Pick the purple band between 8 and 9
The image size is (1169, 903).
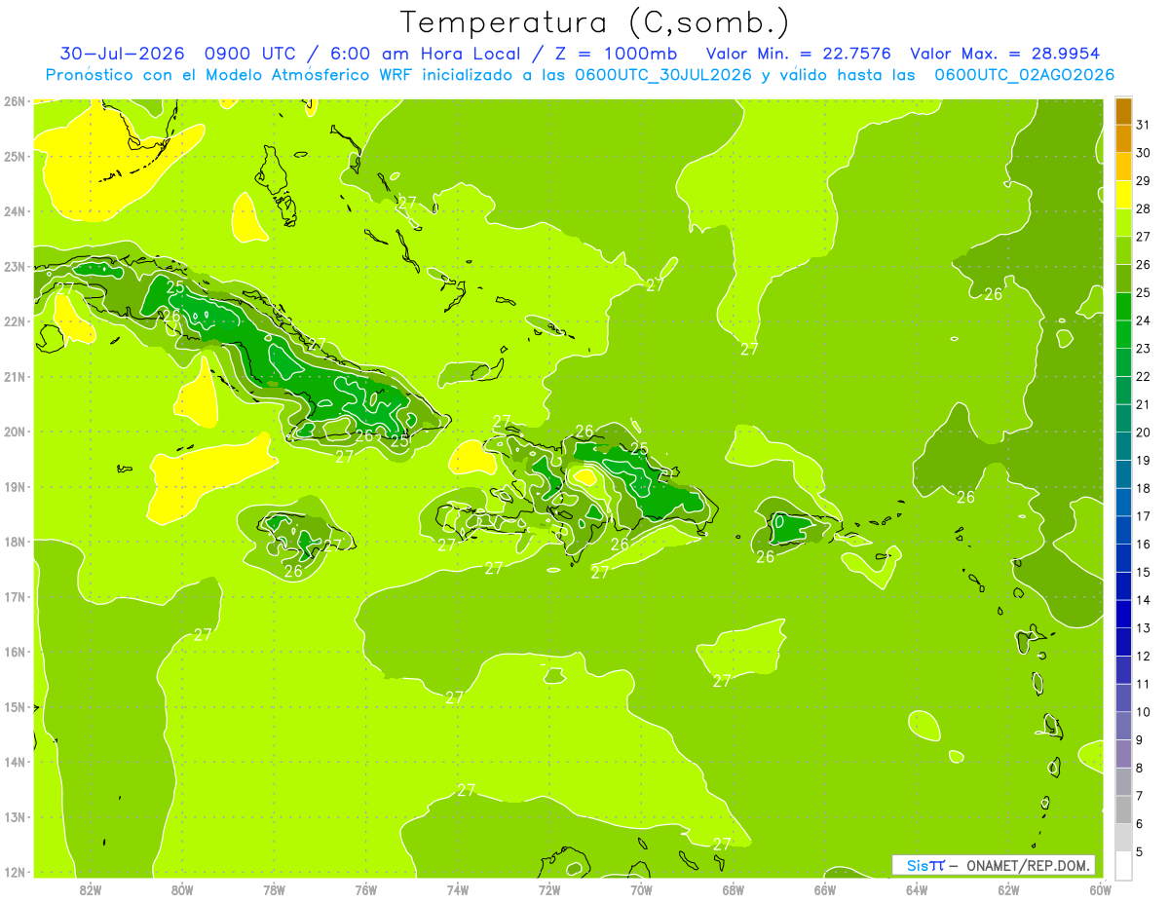[1123, 754]
